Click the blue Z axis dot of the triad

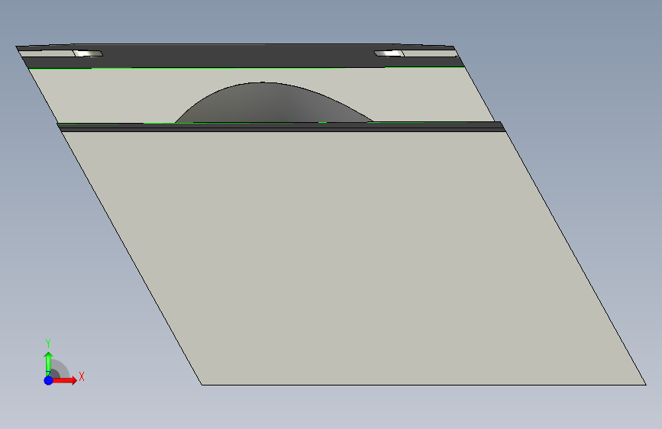point(48,380)
